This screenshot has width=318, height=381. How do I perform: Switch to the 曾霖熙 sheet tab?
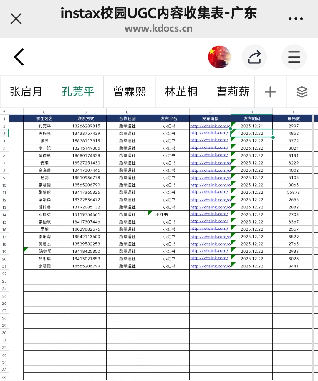pyautogui.click(x=130, y=92)
